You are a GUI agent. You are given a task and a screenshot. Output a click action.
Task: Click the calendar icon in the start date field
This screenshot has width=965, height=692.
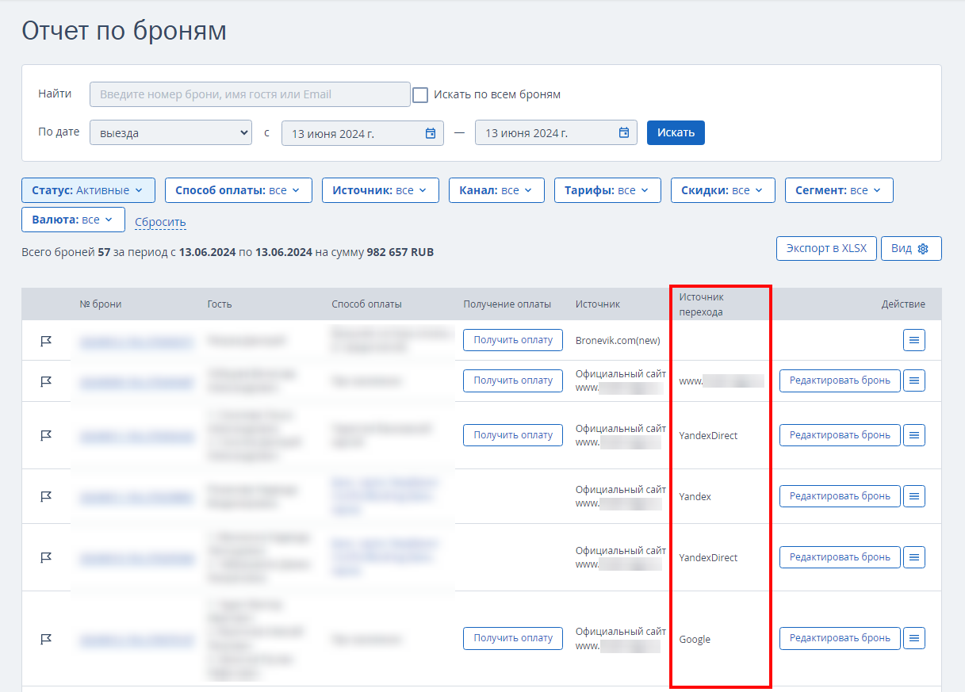click(x=431, y=133)
